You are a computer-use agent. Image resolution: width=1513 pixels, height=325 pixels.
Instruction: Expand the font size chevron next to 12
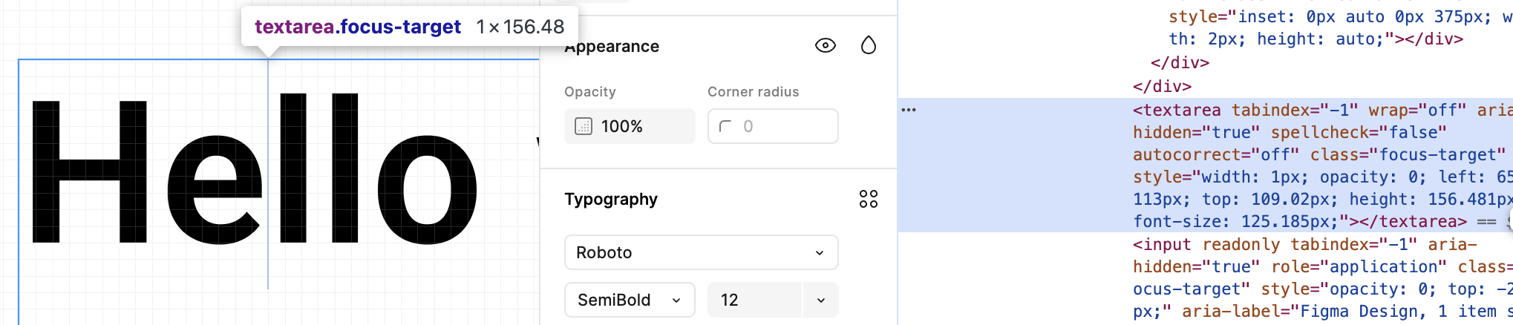(x=820, y=300)
